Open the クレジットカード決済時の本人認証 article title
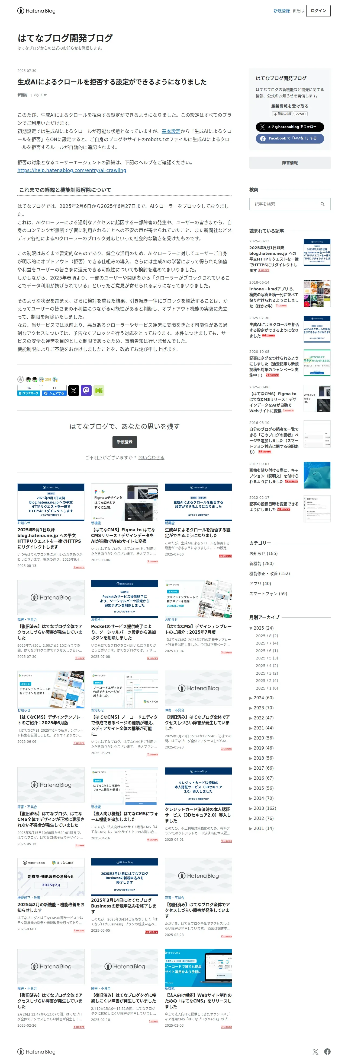Screen dimensions: 348x1063 coord(198,815)
